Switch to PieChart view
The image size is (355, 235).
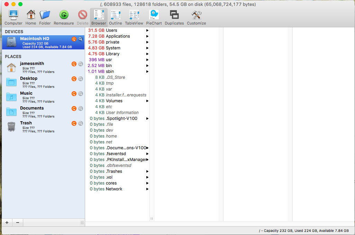pyautogui.click(x=154, y=17)
